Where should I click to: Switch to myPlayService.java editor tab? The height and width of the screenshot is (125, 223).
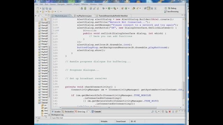tap(84, 16)
